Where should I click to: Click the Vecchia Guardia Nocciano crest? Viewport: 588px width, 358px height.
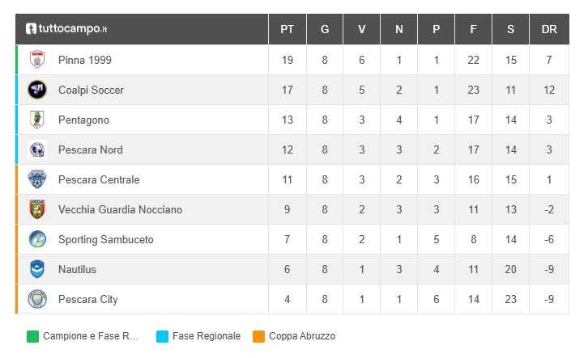[37, 209]
